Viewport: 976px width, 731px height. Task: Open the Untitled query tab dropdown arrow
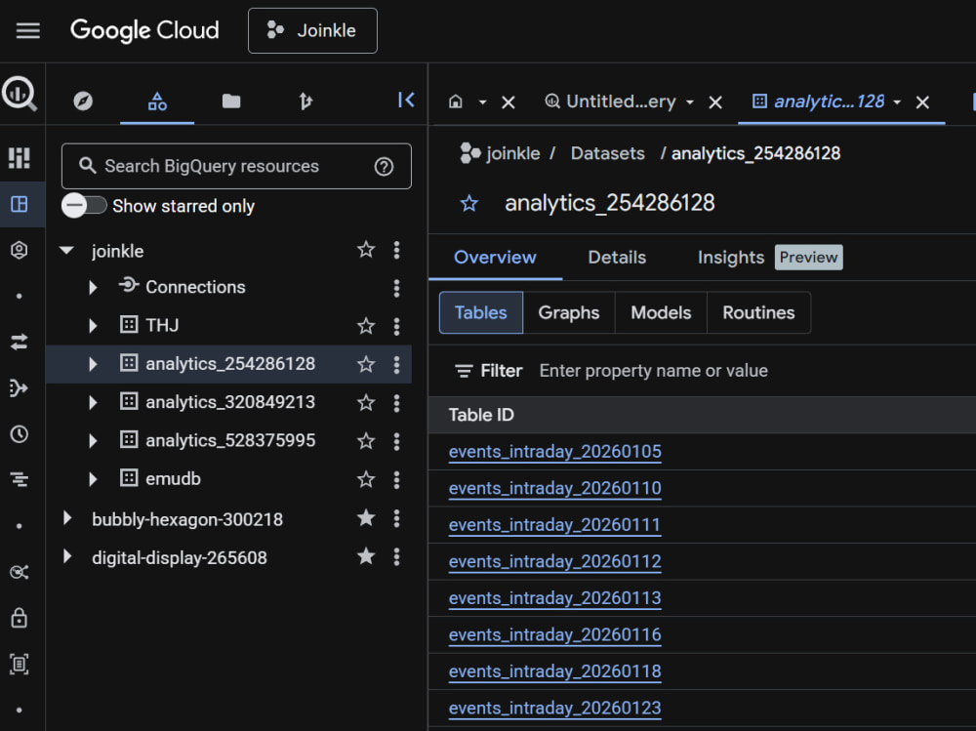click(690, 102)
